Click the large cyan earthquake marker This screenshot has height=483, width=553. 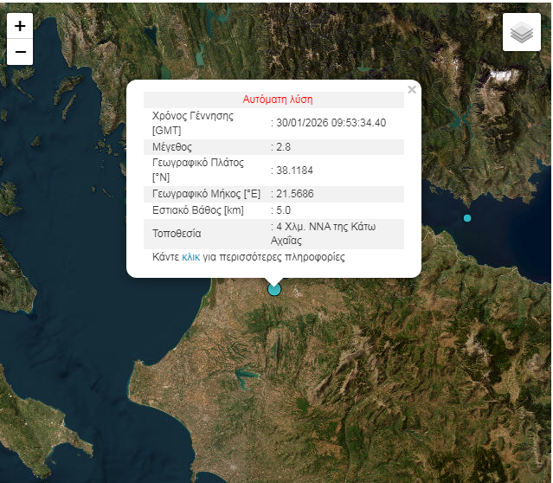coord(274,289)
